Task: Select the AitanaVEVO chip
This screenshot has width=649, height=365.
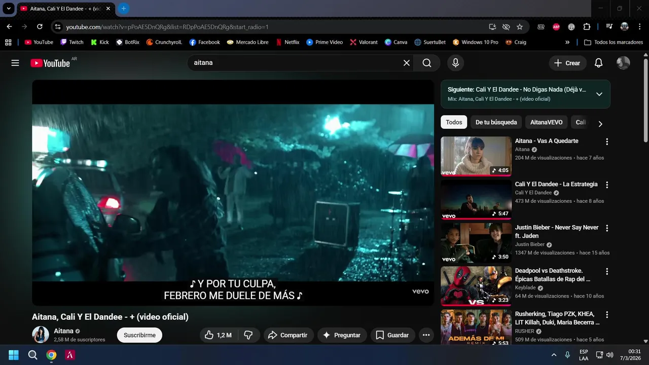Action: click(x=546, y=122)
